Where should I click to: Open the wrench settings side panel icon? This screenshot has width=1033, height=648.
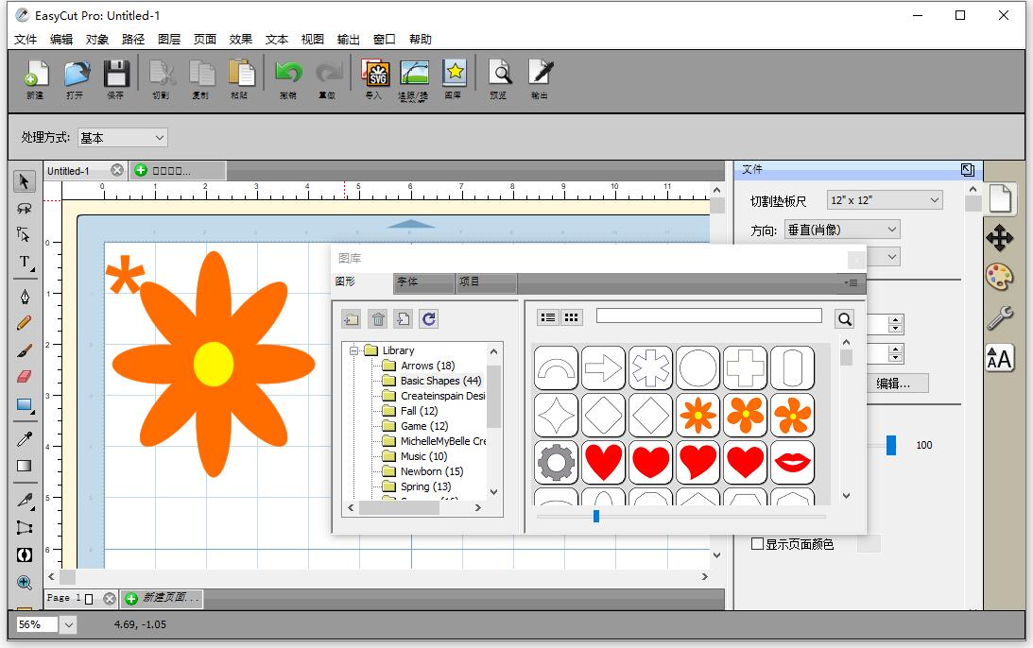(999, 318)
